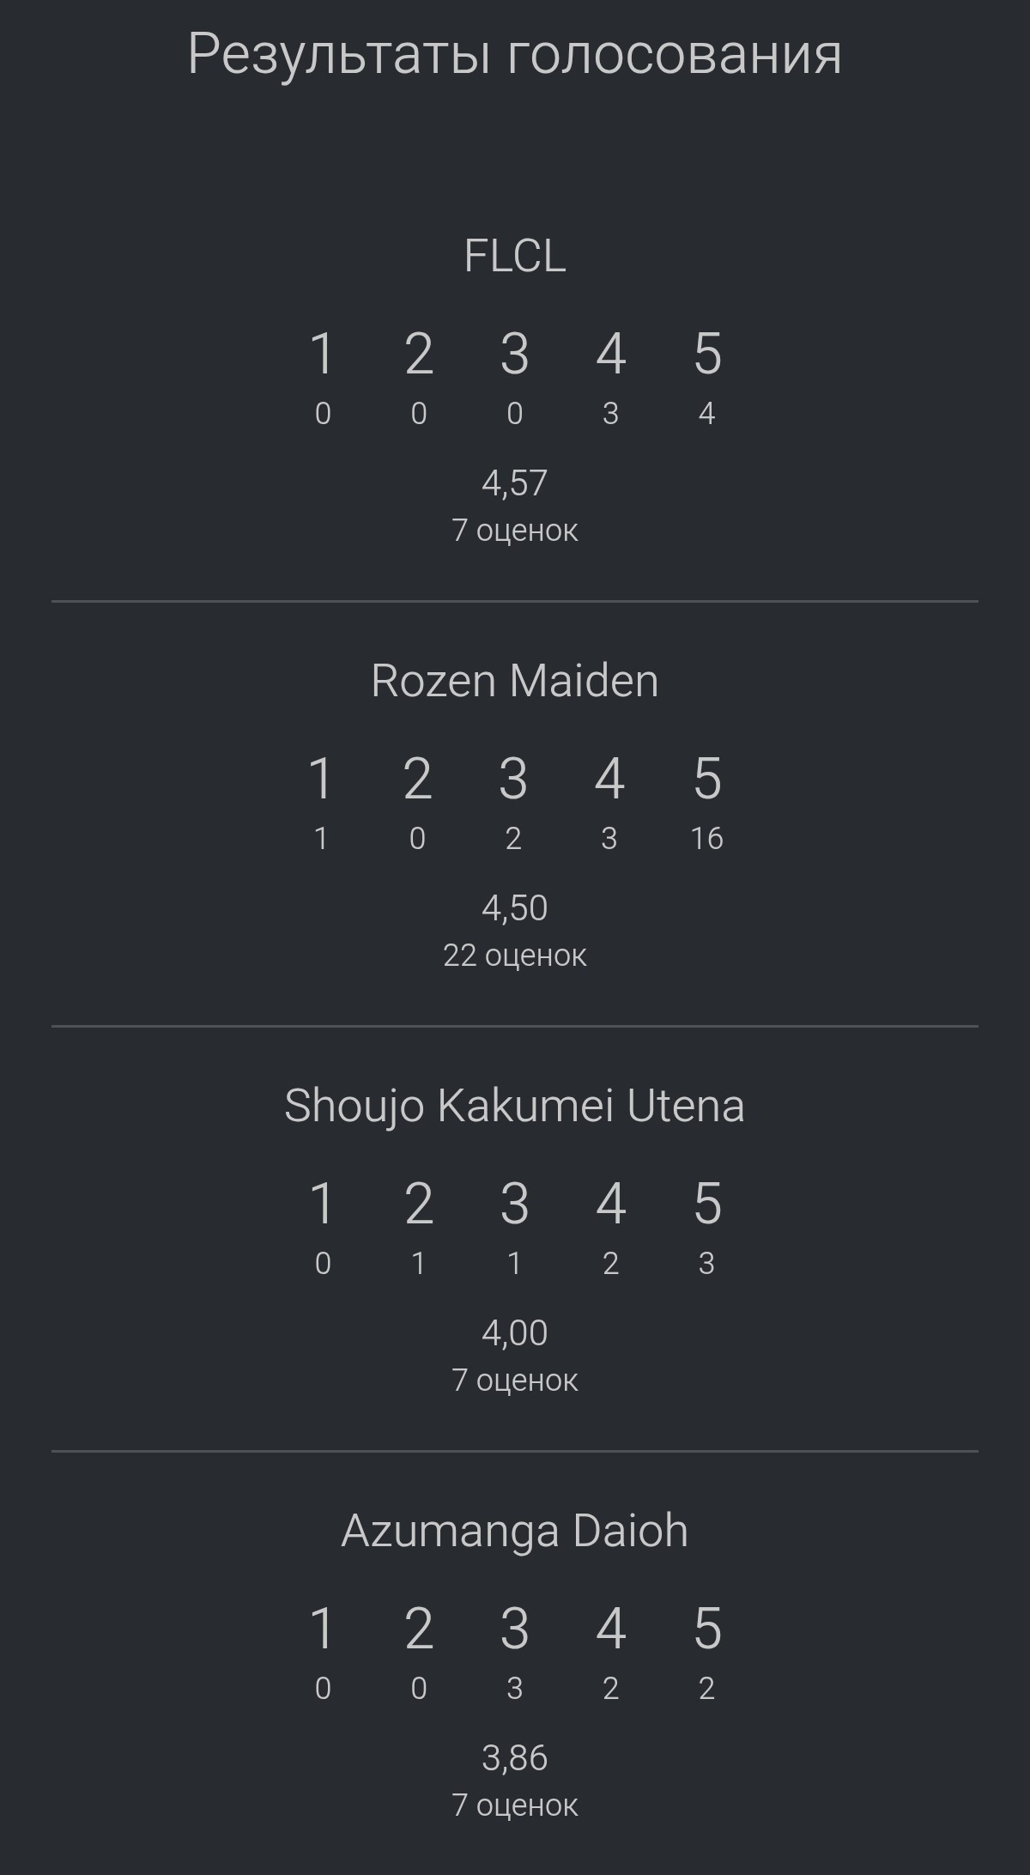
Task: Click the Результаты голосования heading
Action: 515,54
